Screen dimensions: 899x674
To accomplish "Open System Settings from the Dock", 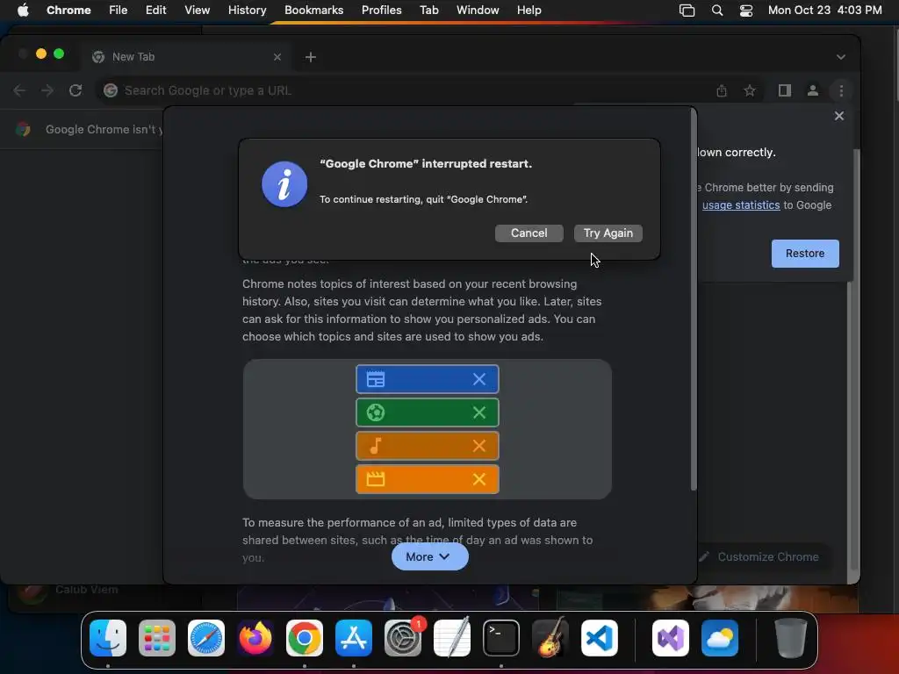I will pyautogui.click(x=402, y=638).
